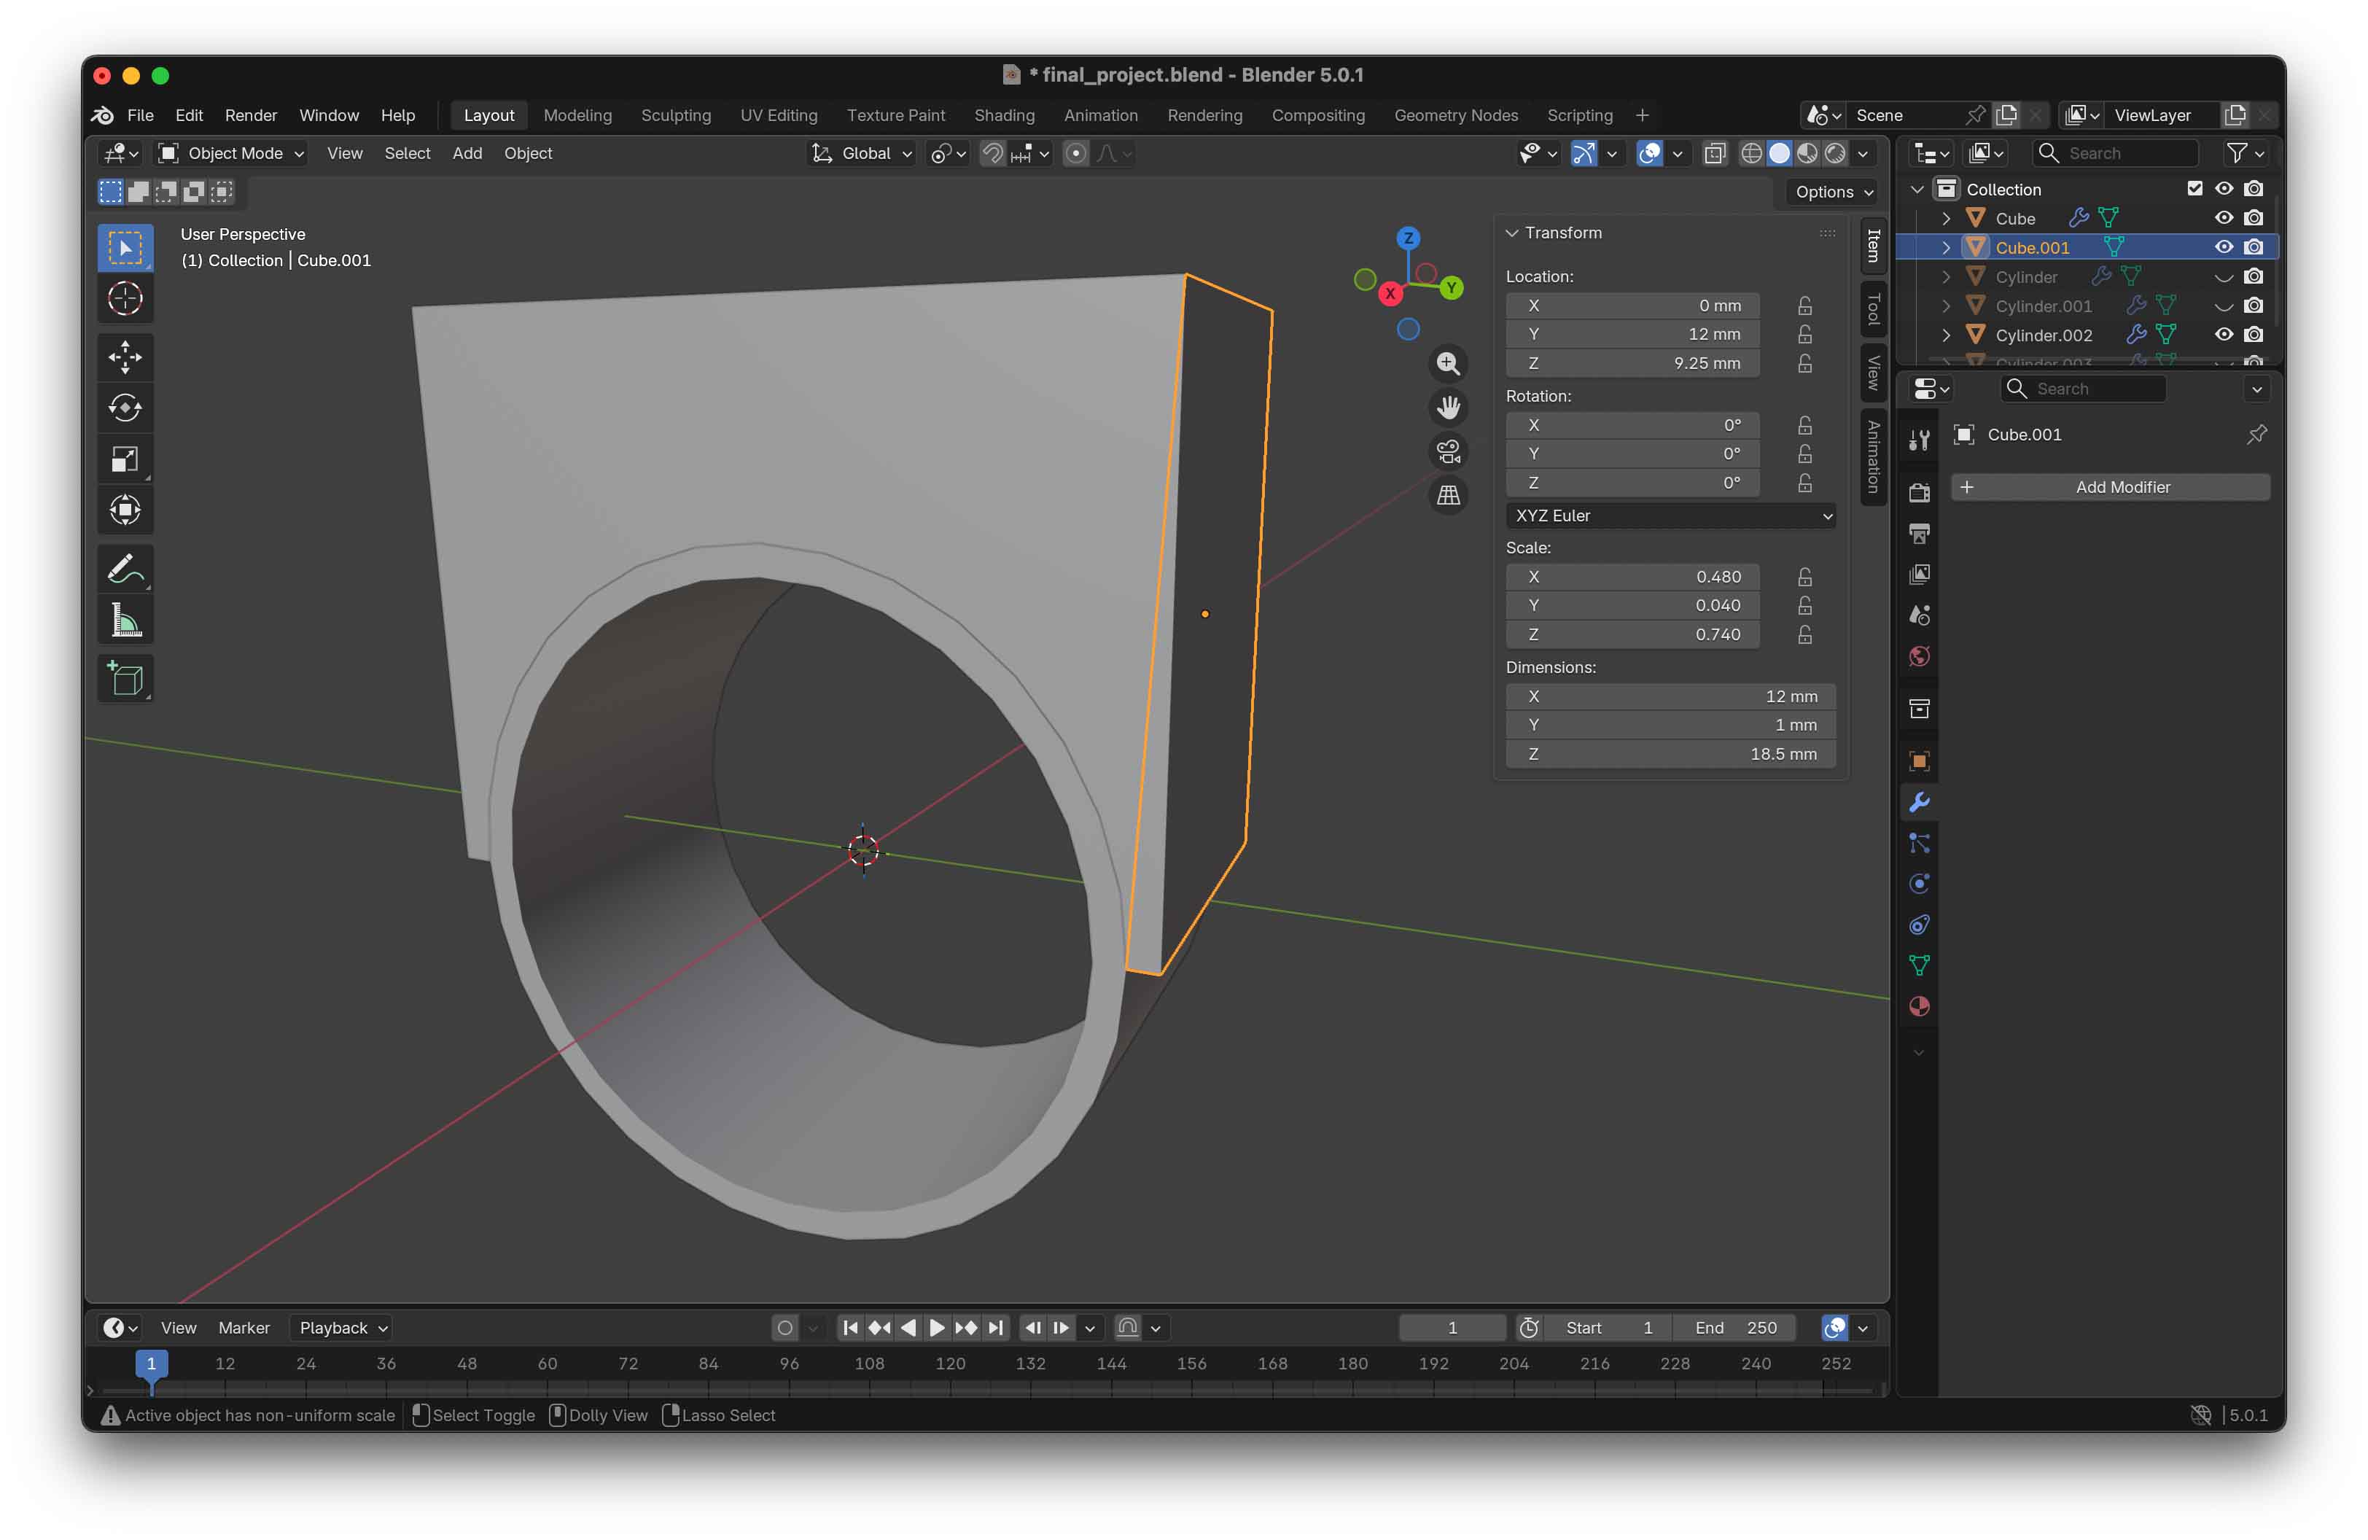Open the viewport Options button
Image resolution: width=2368 pixels, height=1540 pixels.
[1833, 192]
